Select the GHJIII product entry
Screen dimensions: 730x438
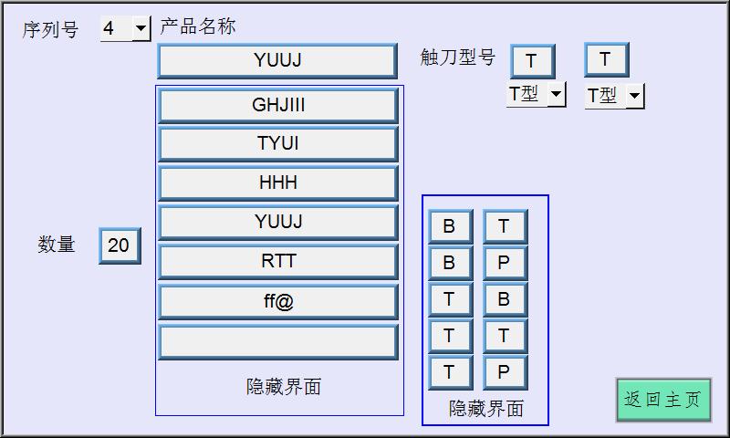pos(278,105)
